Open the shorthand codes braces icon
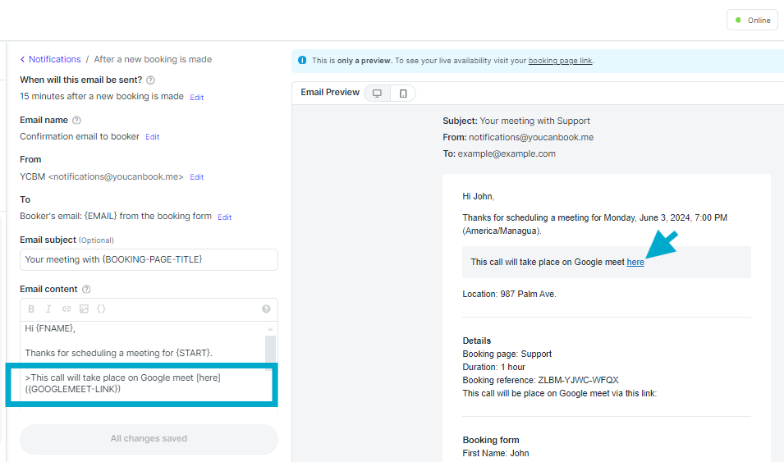This screenshot has height=462, width=784. pos(101,309)
